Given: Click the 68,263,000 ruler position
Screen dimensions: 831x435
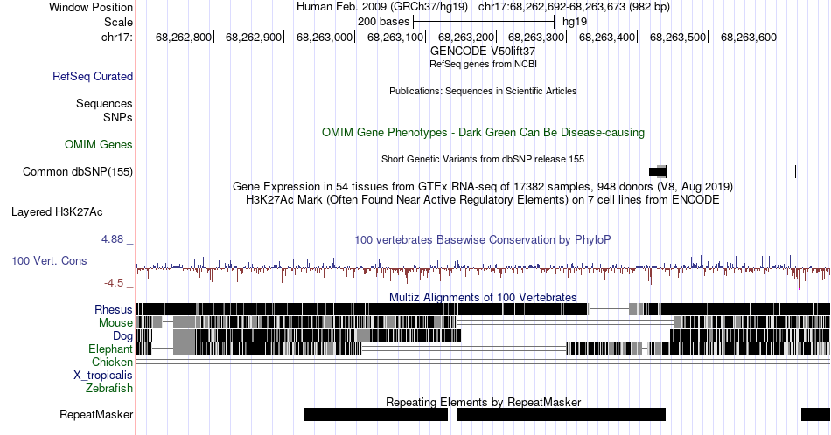Looking at the screenshot, I should 325,37.
